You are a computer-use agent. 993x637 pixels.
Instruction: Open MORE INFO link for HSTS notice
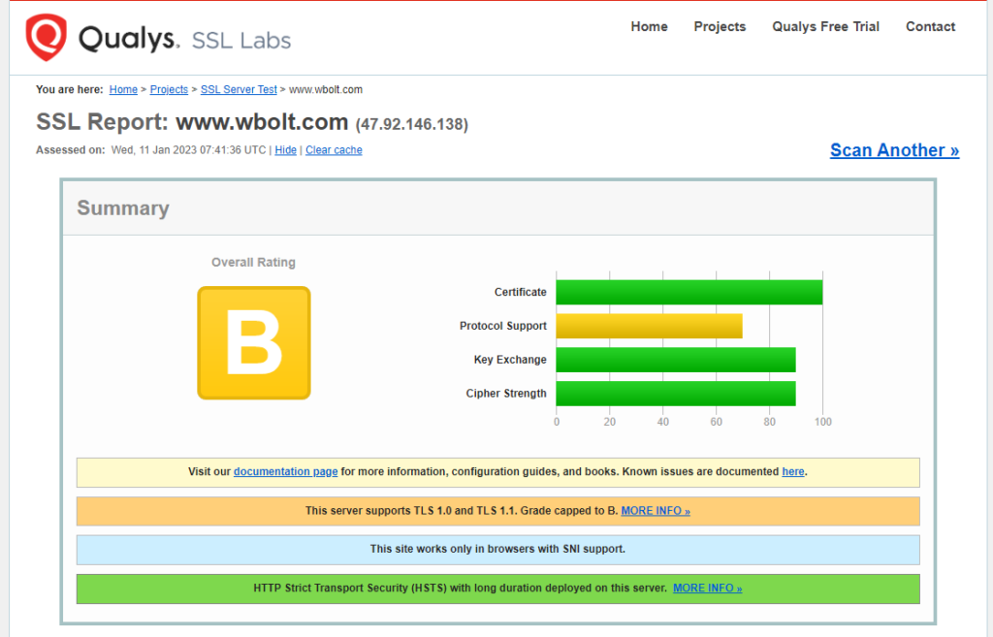[707, 588]
